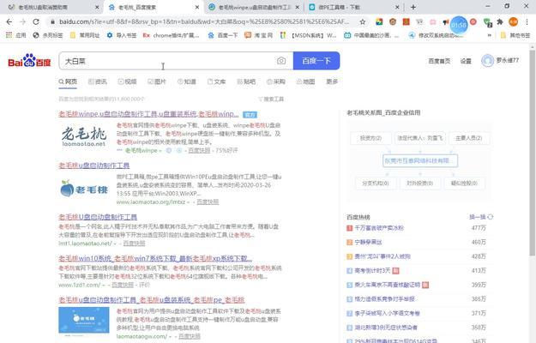Switch to the 微PE工具箱 - 下载 tab
Screen dimensions: 536x343
(354, 7)
